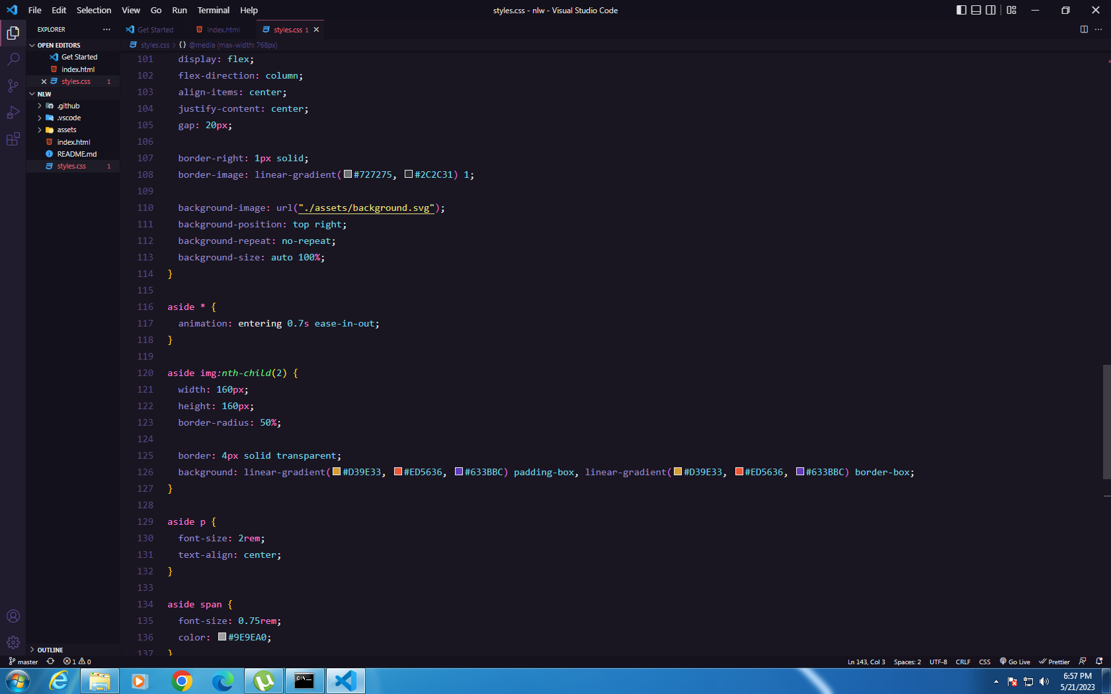Viewport: 1111px width, 694px height.
Task: Close the styles.css editor tab
Action: [x=316, y=30]
